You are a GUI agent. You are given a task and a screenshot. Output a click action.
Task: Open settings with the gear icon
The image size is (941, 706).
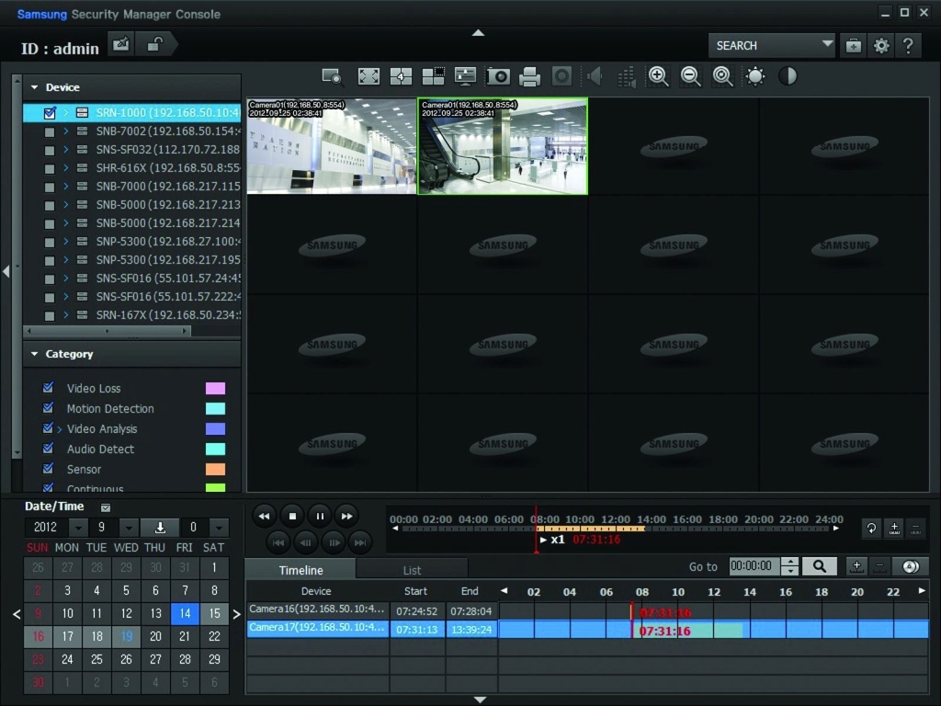(881, 46)
